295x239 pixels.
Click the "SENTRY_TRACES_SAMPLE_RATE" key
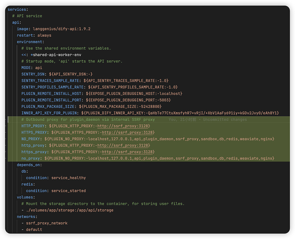(x=50, y=81)
